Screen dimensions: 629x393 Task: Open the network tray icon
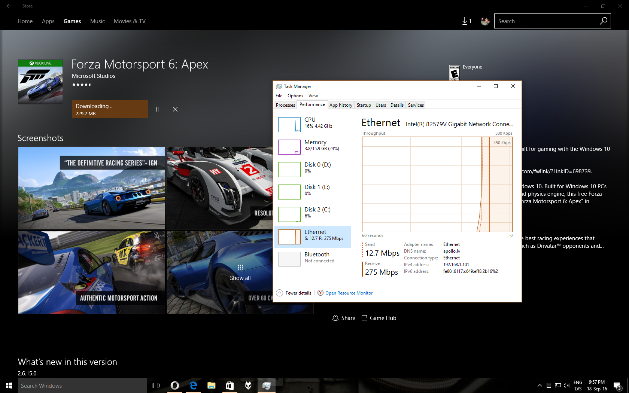point(558,386)
